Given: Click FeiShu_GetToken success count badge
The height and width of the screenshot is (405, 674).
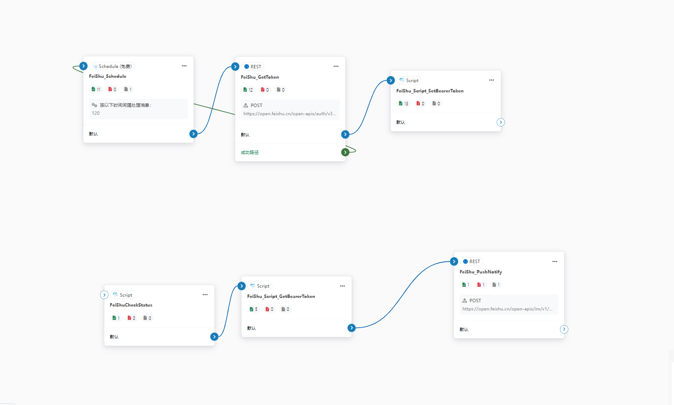Looking at the screenshot, I should coord(248,90).
